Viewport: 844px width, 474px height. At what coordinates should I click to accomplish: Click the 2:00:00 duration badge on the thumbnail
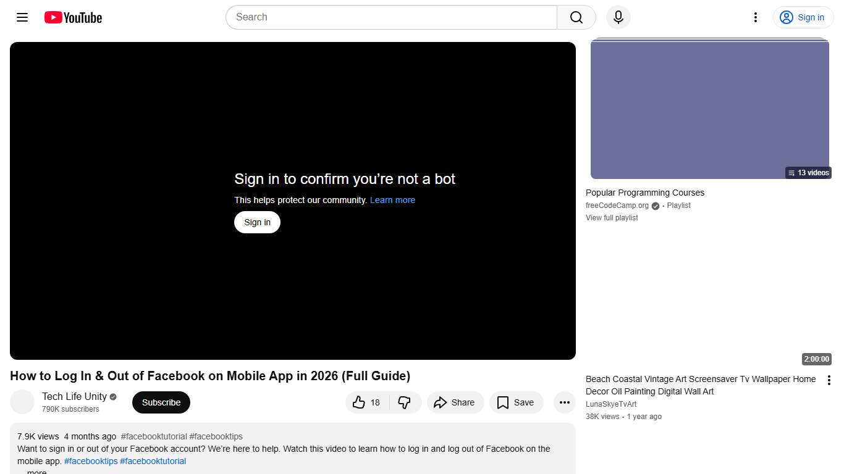point(816,359)
